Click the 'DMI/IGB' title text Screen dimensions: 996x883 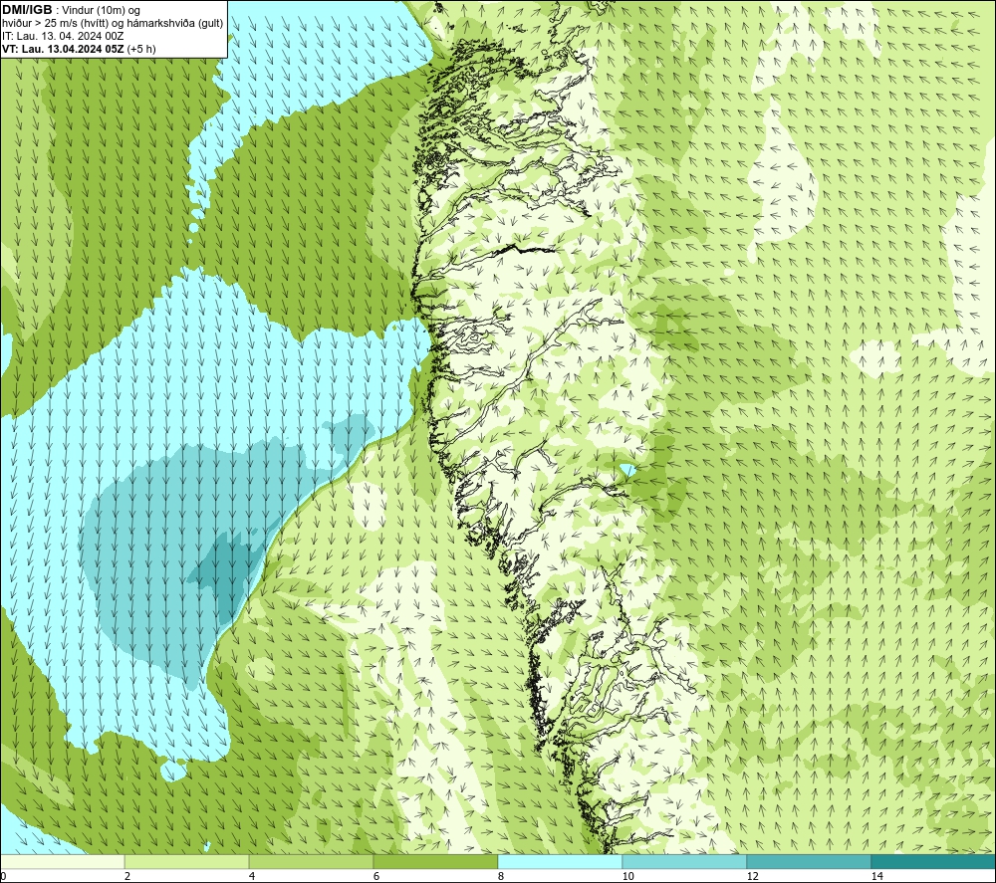tap(27, 10)
